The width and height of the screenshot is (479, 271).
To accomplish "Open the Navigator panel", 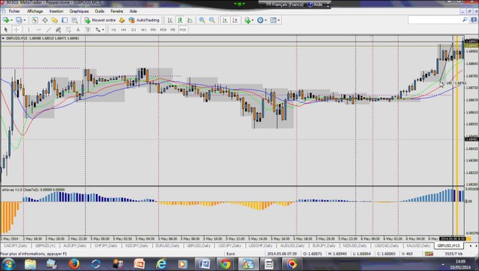I will click(x=54, y=20).
